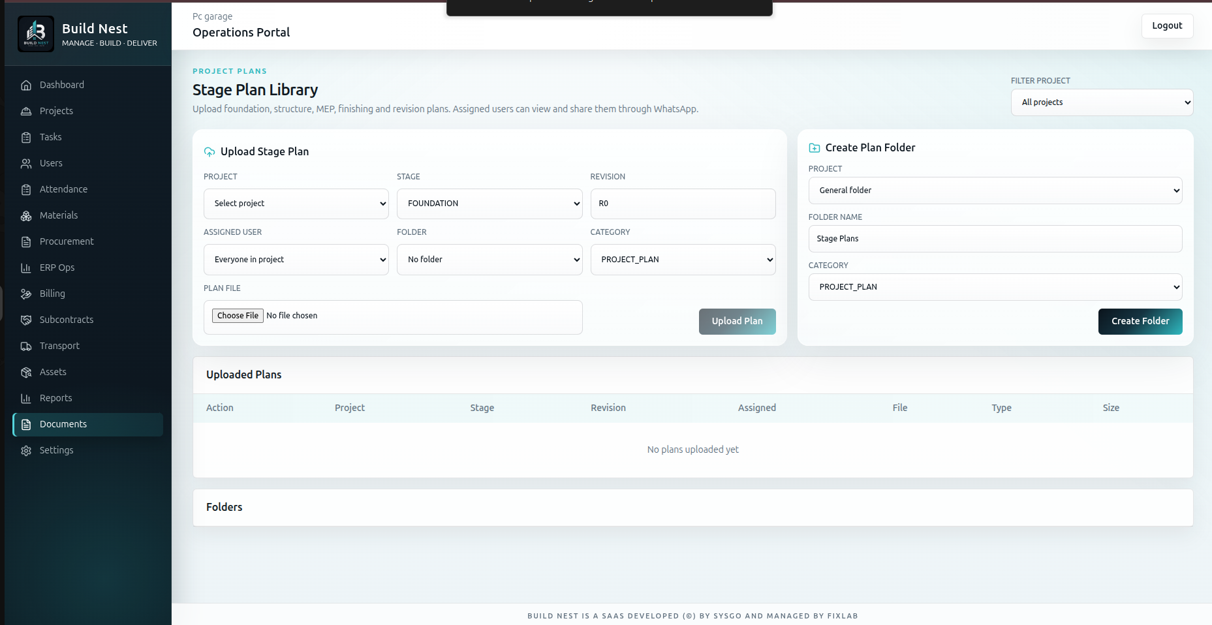Screen dimensions: 1212x625
Task: Open Reports from the sidebar
Action: (87, 398)
